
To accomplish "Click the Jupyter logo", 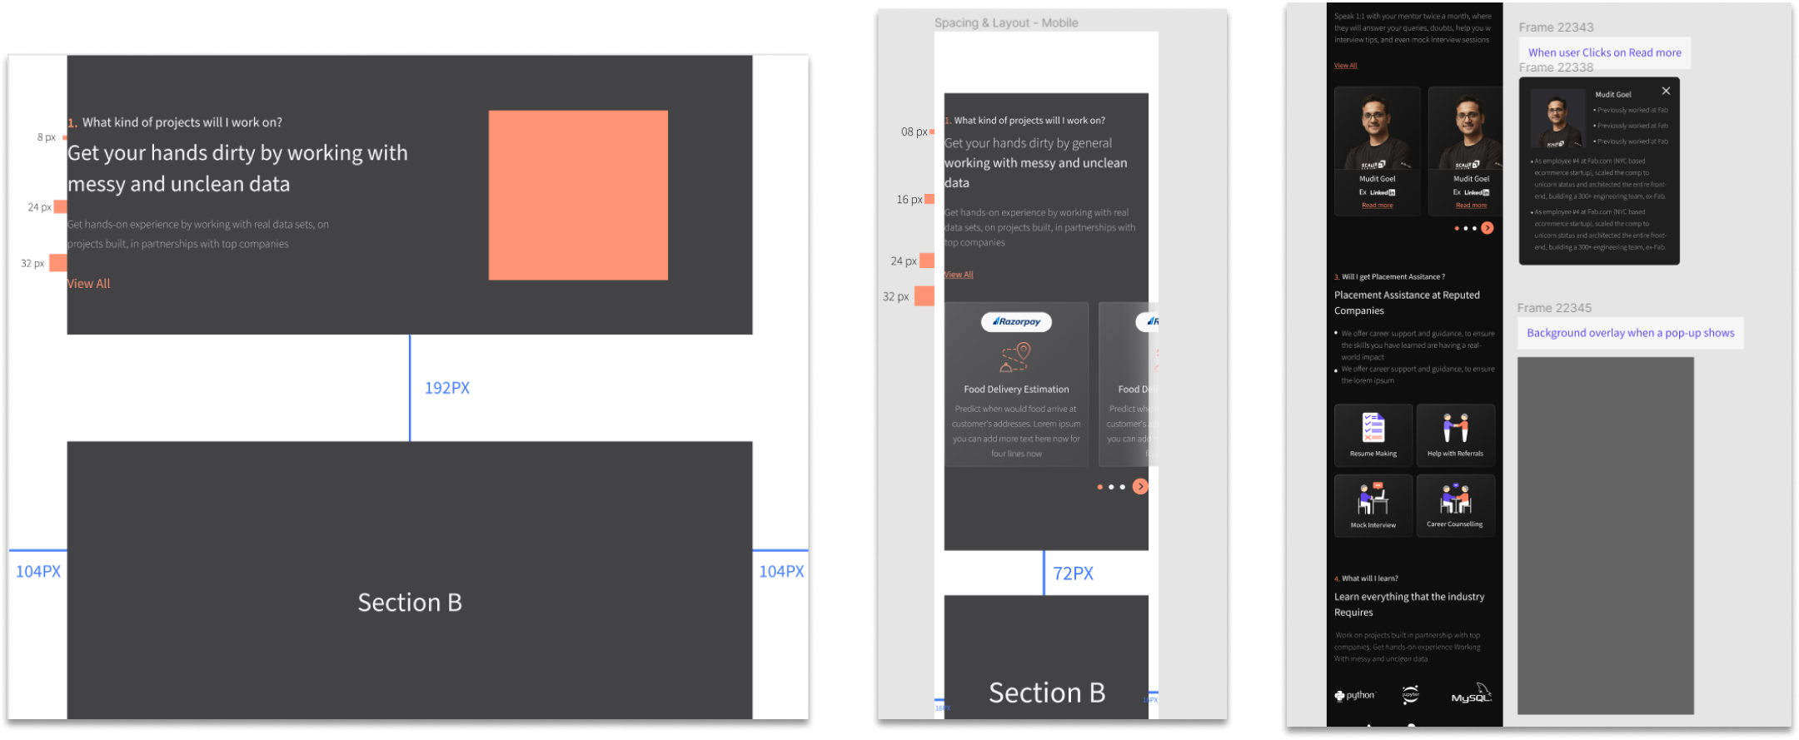I will (x=1410, y=694).
